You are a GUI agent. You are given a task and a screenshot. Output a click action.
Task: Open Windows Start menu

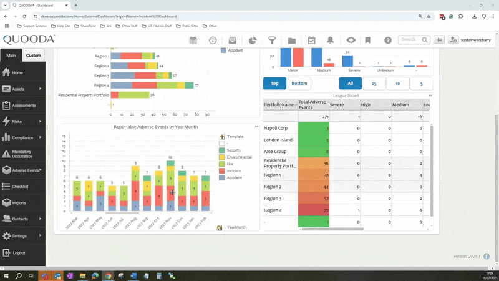click(x=6, y=275)
